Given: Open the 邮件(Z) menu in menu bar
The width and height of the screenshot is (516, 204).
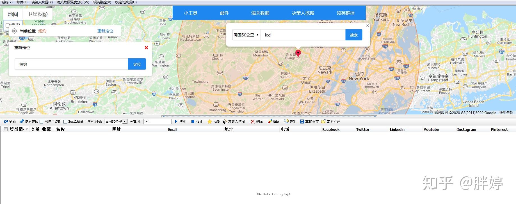Looking at the screenshot, I should tap(22, 2).
